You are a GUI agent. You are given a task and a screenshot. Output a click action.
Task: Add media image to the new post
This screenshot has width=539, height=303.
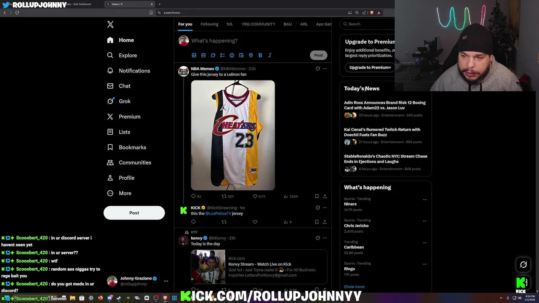pyautogui.click(x=194, y=55)
